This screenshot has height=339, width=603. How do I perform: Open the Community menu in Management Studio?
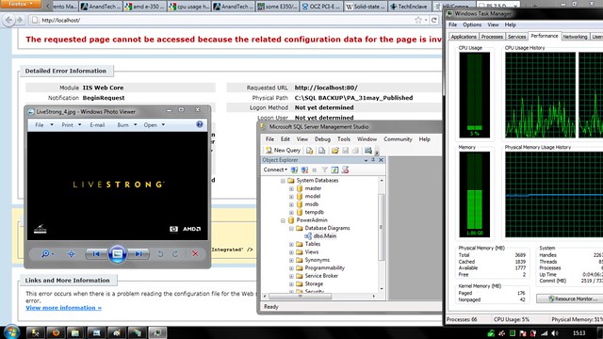coord(398,139)
